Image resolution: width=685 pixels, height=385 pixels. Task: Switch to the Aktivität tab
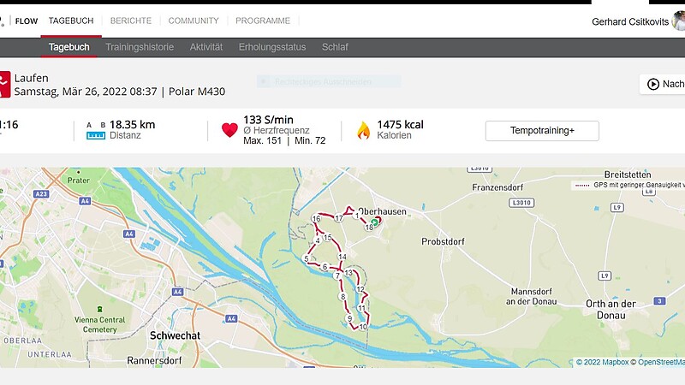(206, 47)
